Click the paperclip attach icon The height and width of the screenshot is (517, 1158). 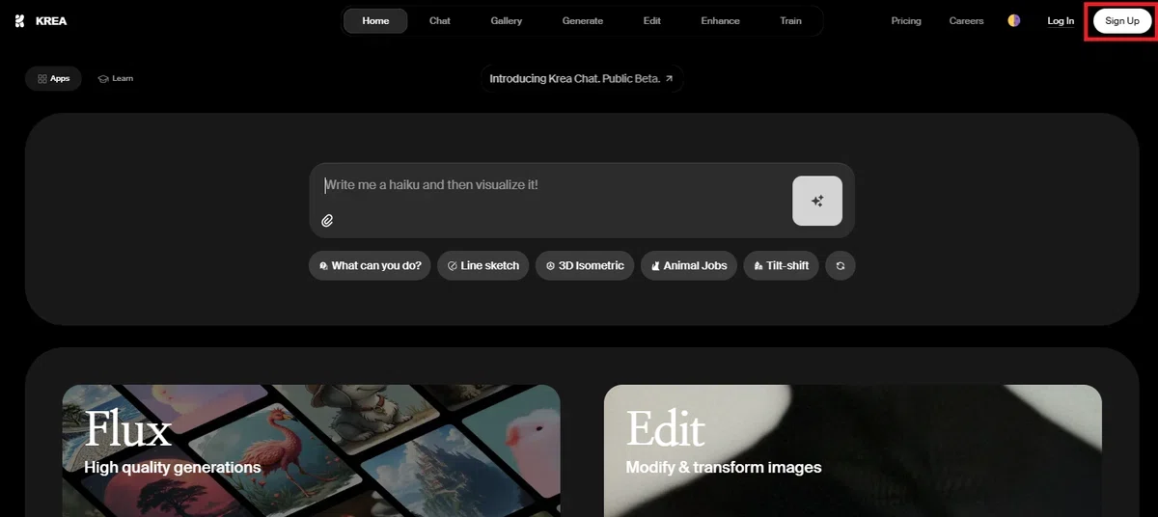(x=327, y=221)
